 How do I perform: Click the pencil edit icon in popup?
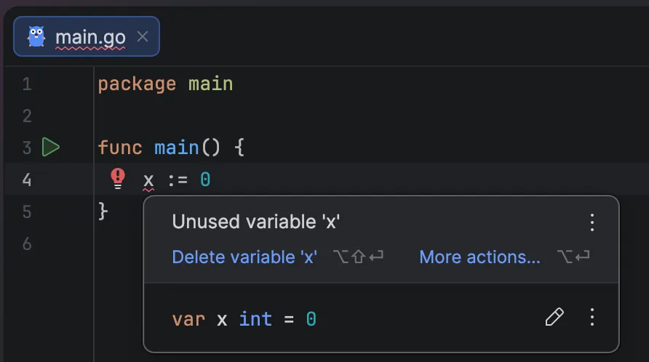point(554,317)
